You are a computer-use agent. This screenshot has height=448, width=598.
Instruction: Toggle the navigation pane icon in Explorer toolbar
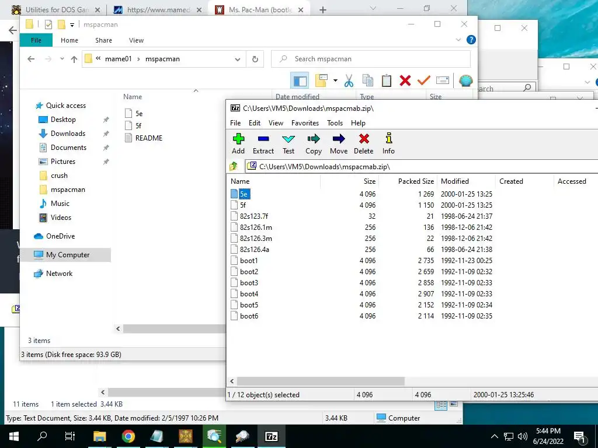coord(300,80)
